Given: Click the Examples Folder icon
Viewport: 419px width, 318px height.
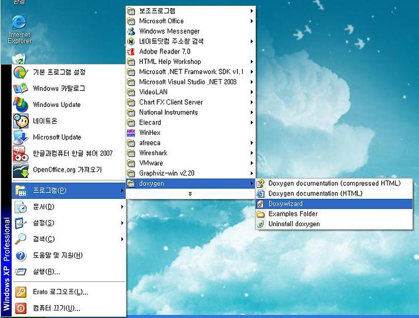Looking at the screenshot, I should tap(261, 214).
